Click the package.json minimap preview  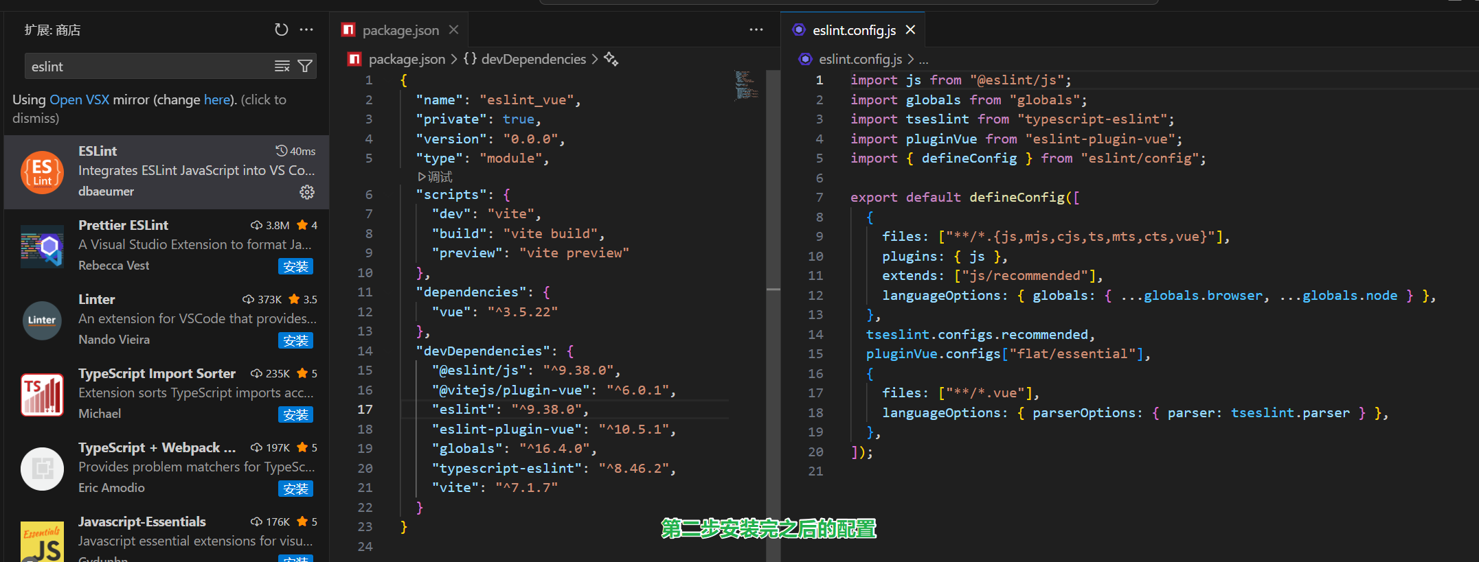(x=746, y=86)
